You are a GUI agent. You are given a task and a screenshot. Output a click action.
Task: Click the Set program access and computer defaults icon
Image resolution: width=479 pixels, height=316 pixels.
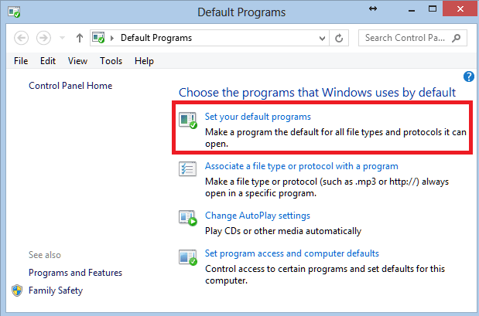point(188,257)
